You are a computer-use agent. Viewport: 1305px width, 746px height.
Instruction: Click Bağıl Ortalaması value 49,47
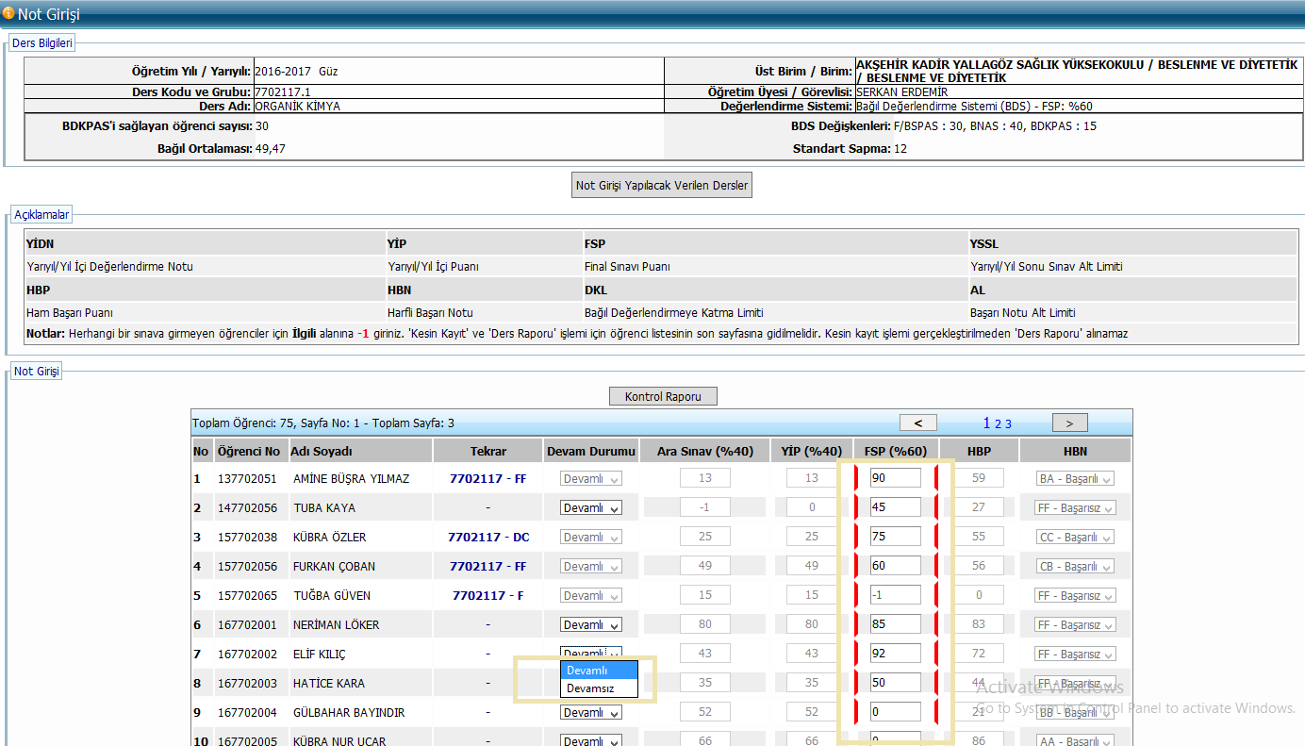pyautogui.click(x=271, y=148)
